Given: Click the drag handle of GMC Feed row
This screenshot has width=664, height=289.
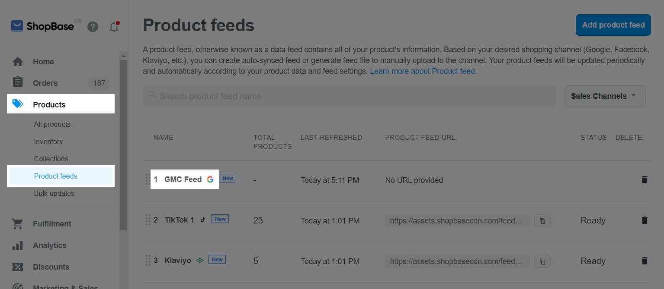Looking at the screenshot, I should (x=148, y=179).
